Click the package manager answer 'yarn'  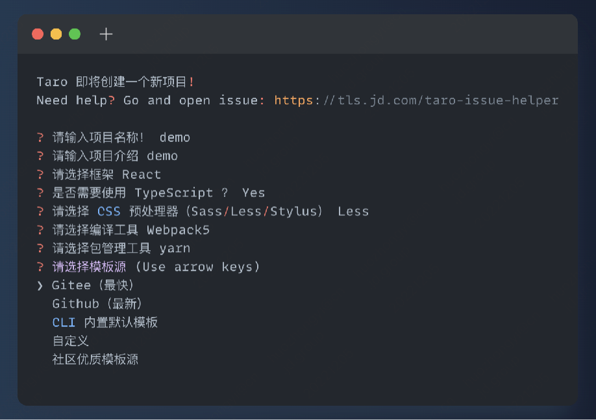coord(175,248)
